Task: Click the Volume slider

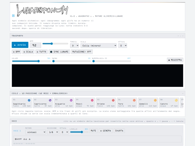Action: (x=31, y=61)
